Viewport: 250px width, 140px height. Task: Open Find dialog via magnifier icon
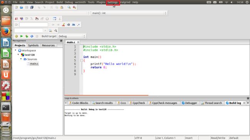69,7
